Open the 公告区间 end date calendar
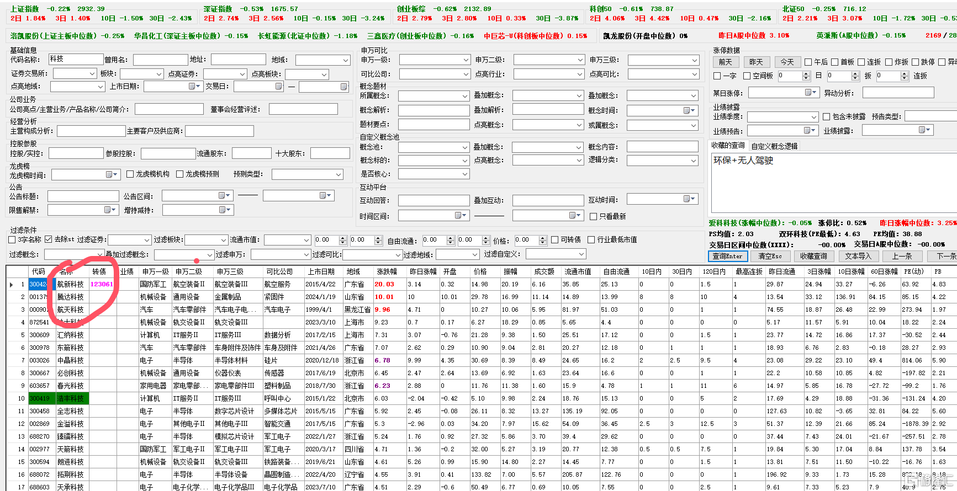This screenshot has height=491, width=957. [325, 195]
